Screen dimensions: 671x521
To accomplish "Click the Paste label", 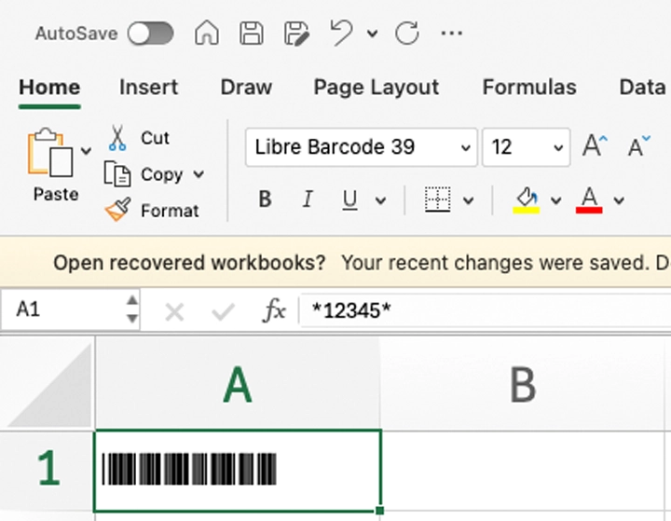I will click(x=56, y=195).
